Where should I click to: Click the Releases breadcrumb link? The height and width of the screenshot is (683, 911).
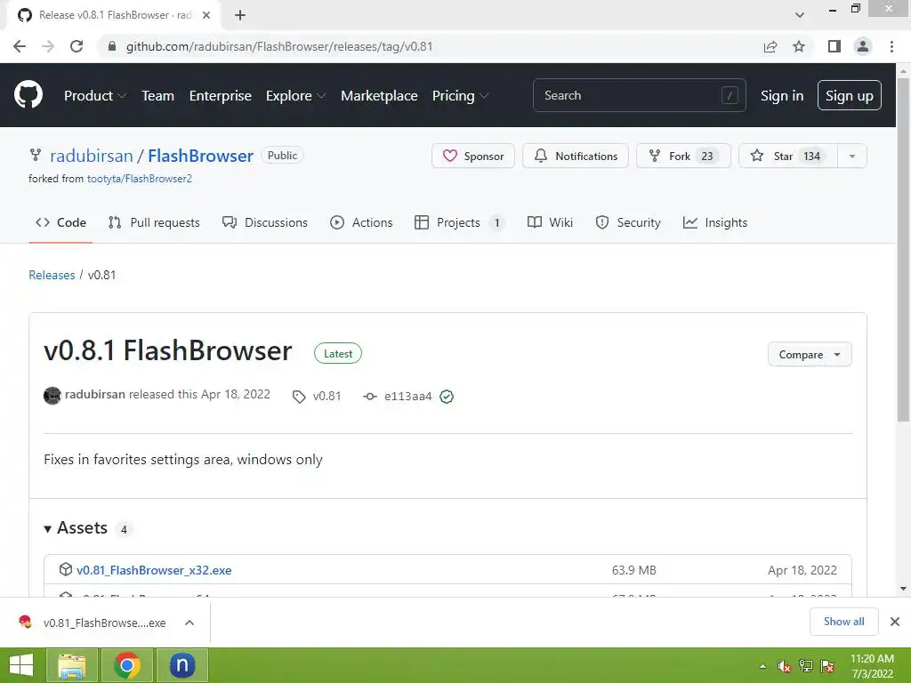52,275
